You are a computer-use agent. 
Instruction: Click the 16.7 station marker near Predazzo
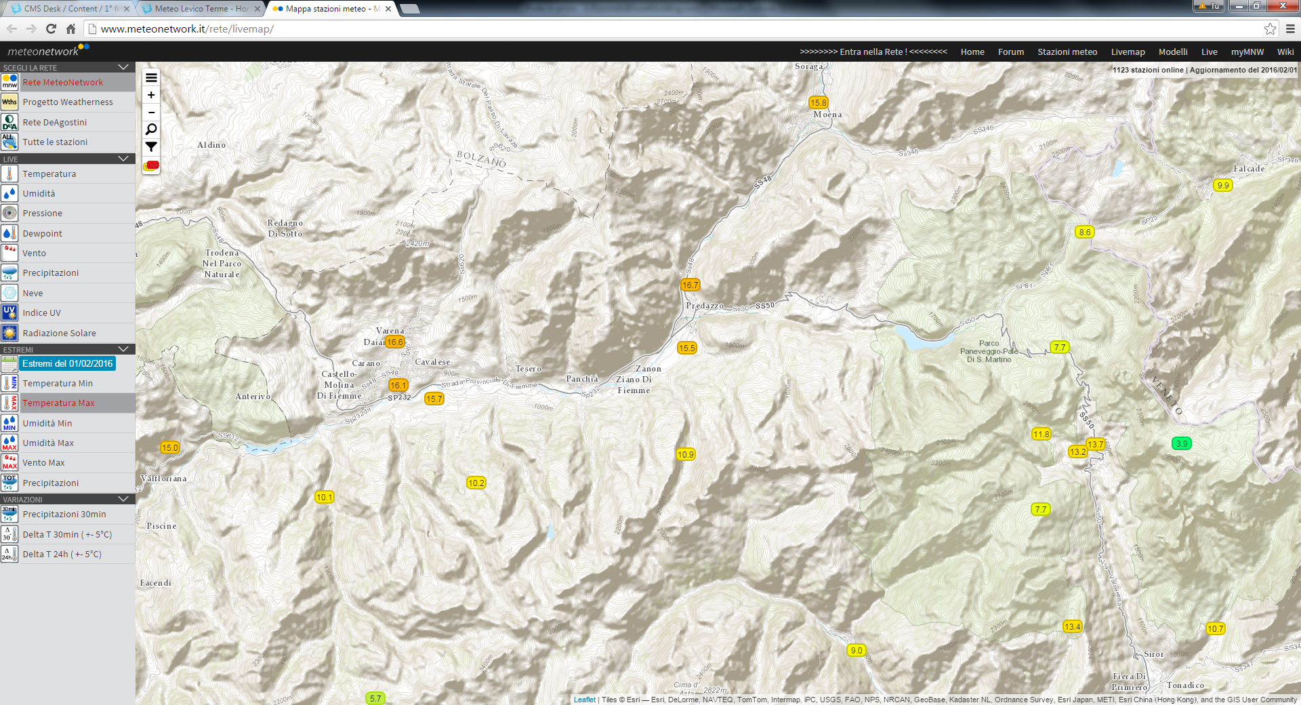coord(690,285)
